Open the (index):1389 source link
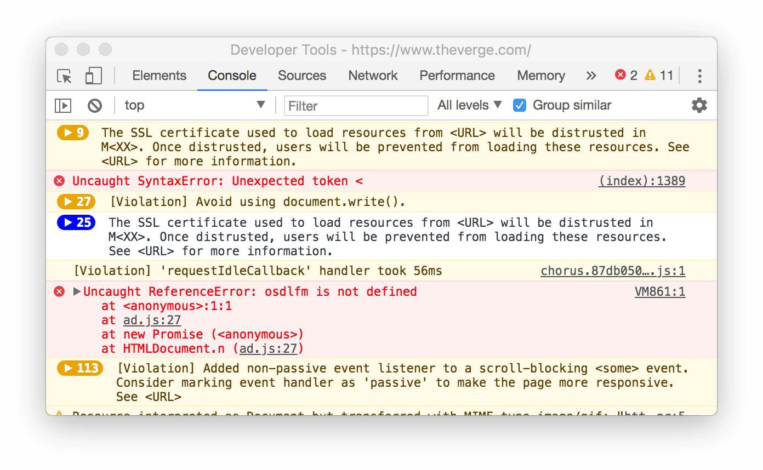The height and width of the screenshot is (470, 763). [x=641, y=181]
